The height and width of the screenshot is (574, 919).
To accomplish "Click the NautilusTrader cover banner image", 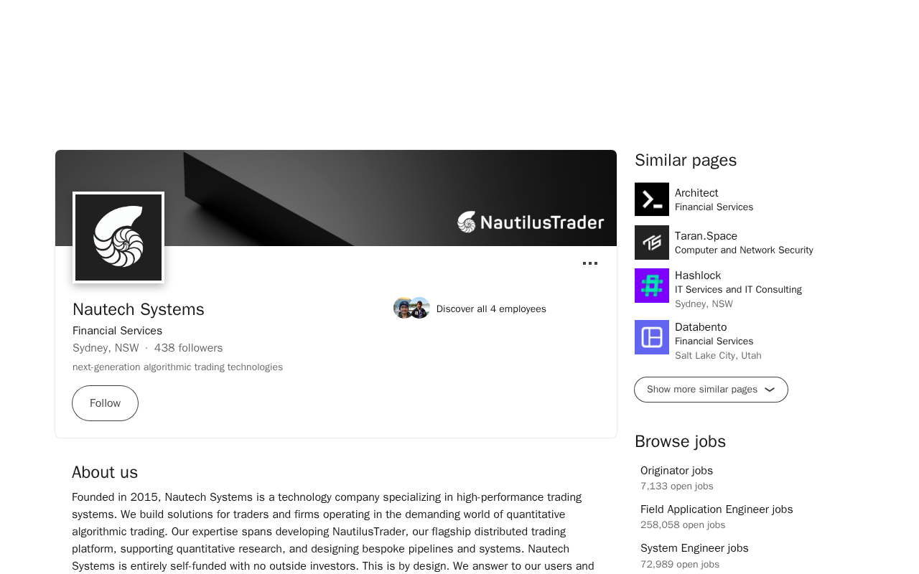I will [x=336, y=198].
